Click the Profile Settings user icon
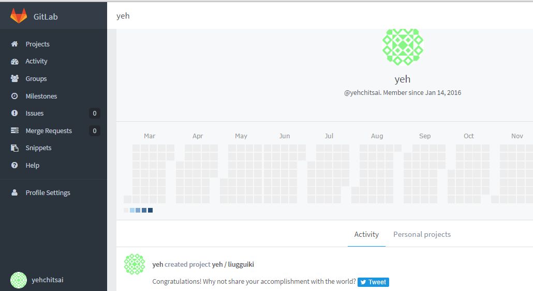Screen dimensions: 533x291 [x=14, y=193]
